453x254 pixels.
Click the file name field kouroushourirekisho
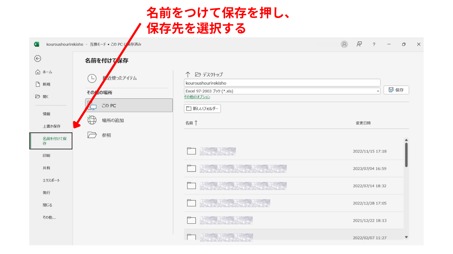coord(282,83)
